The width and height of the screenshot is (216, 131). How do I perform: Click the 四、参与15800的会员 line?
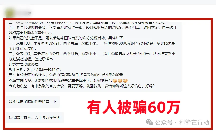pos(93,27)
